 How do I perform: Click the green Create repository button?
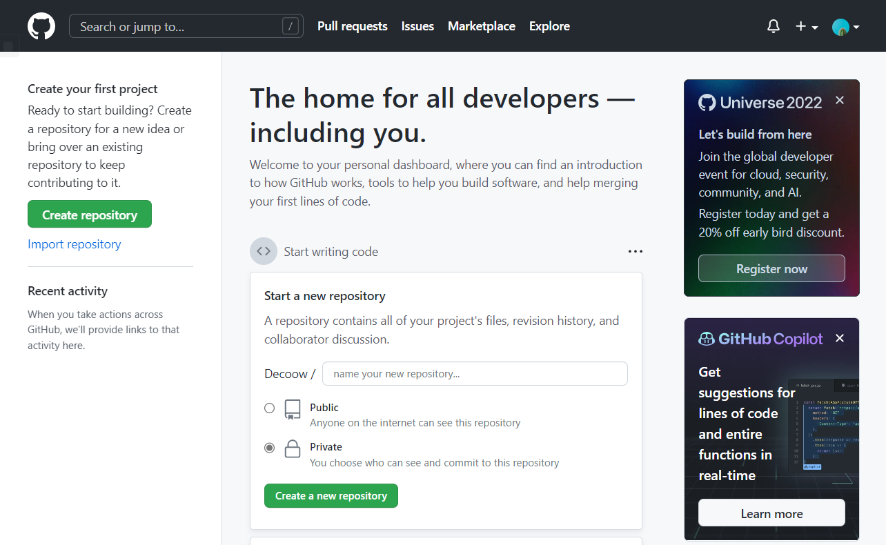coord(90,215)
